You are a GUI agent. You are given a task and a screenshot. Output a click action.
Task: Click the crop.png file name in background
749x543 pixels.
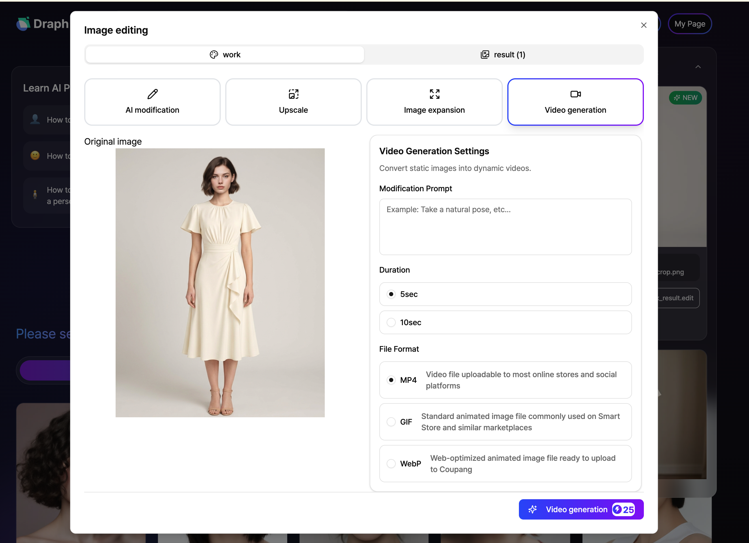coord(670,272)
